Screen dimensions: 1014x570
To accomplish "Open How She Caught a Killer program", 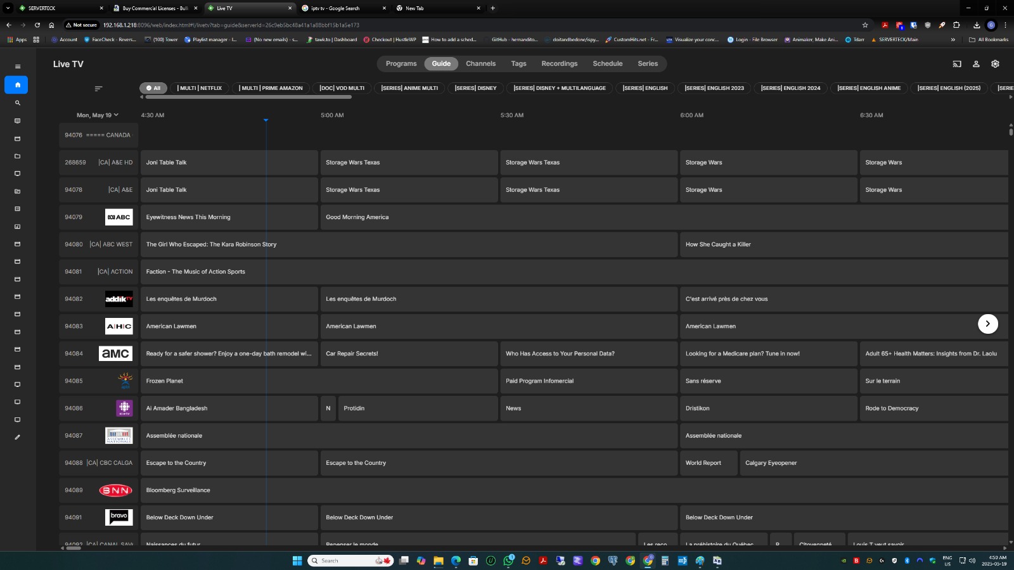I will coord(844,244).
